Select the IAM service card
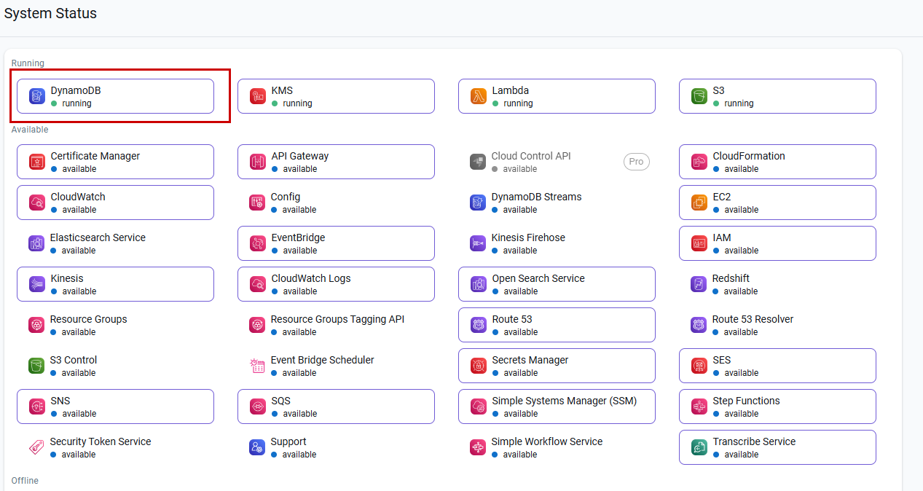The width and height of the screenshot is (923, 491). click(x=777, y=243)
